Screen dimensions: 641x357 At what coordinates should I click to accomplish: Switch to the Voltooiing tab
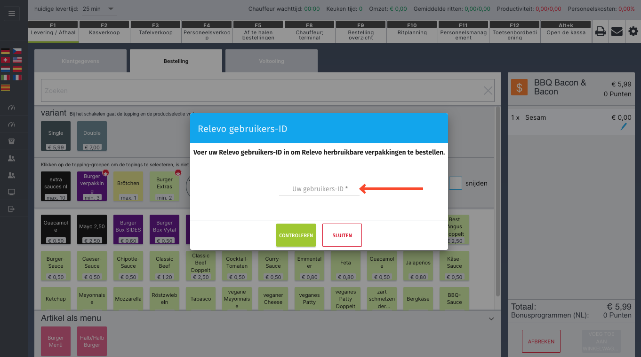coord(272,61)
